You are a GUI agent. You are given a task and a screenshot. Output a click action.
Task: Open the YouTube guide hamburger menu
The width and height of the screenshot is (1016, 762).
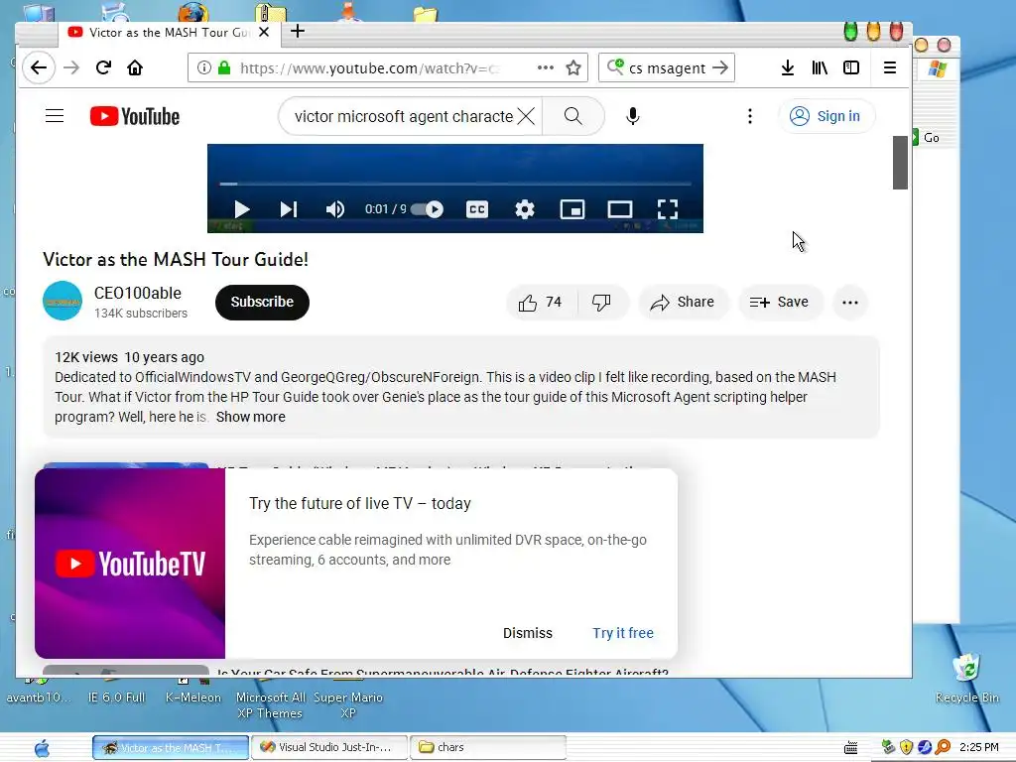[x=55, y=116]
